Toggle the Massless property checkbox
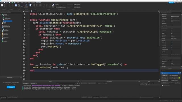Image resolution: width=182 pixels, height=102 pixels. [171, 53]
